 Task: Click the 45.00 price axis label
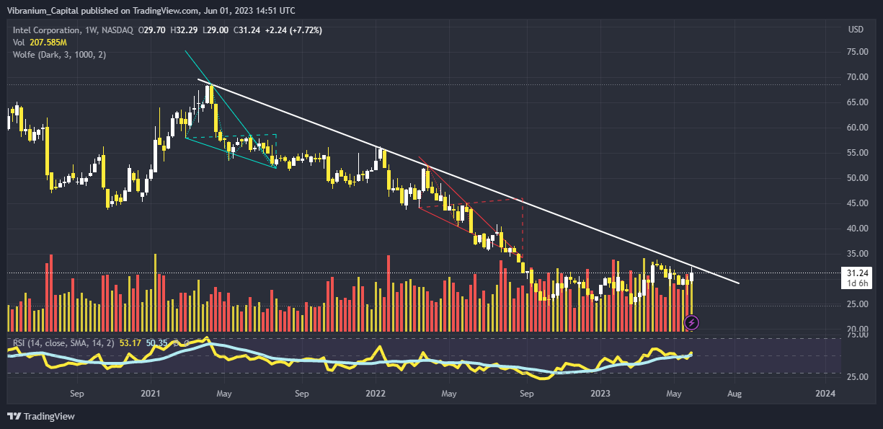point(858,203)
